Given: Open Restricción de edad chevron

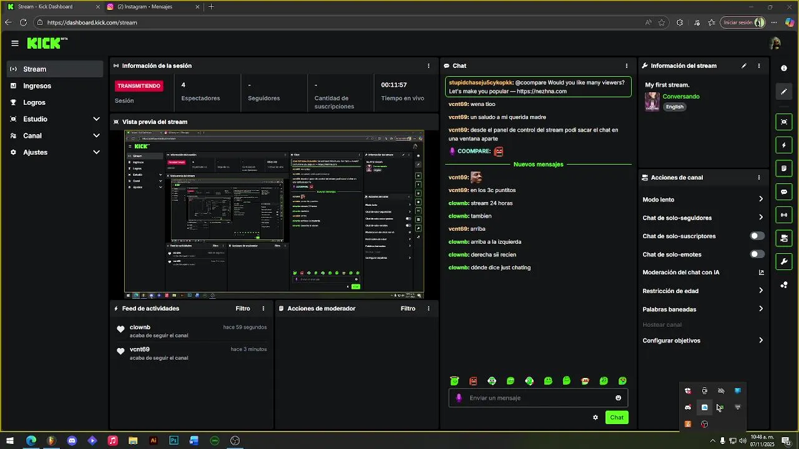Looking at the screenshot, I should (761, 291).
